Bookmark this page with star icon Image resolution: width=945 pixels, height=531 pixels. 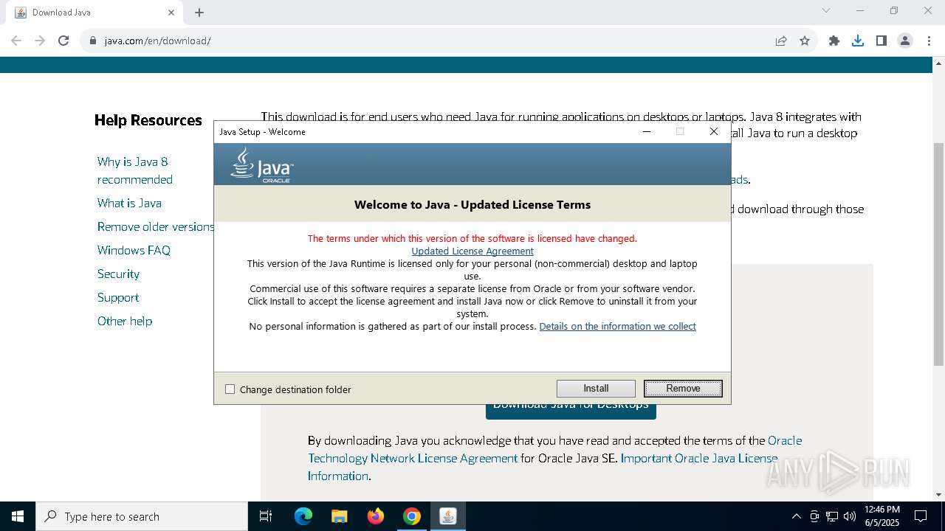coord(805,41)
